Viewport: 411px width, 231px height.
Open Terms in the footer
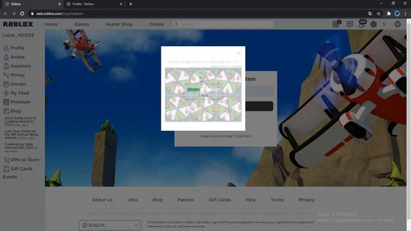[x=277, y=200]
